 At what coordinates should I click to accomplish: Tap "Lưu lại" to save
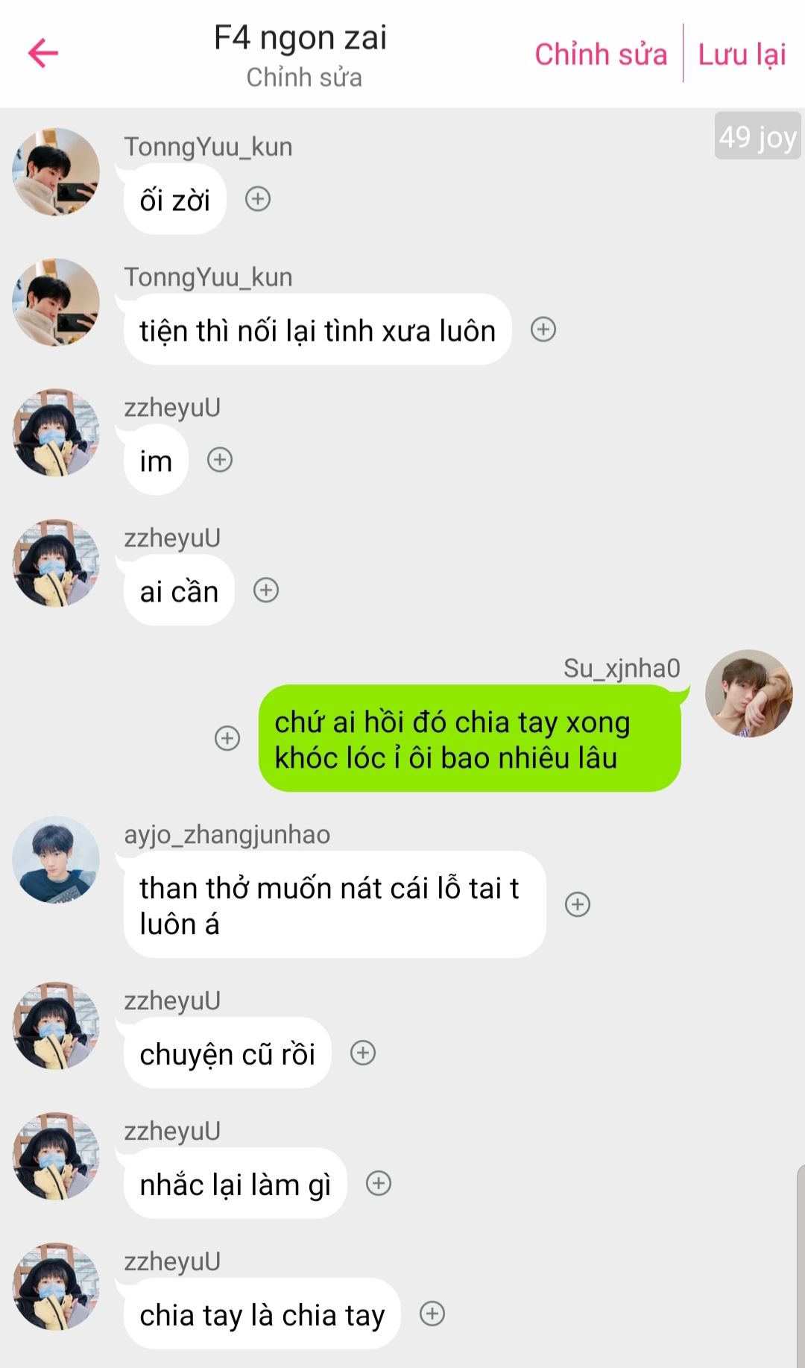click(742, 54)
